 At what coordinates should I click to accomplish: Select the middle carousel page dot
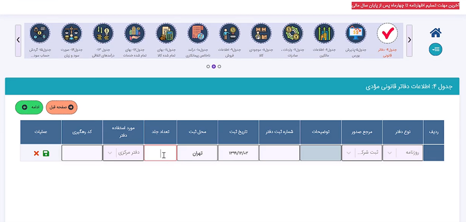tap(214, 67)
